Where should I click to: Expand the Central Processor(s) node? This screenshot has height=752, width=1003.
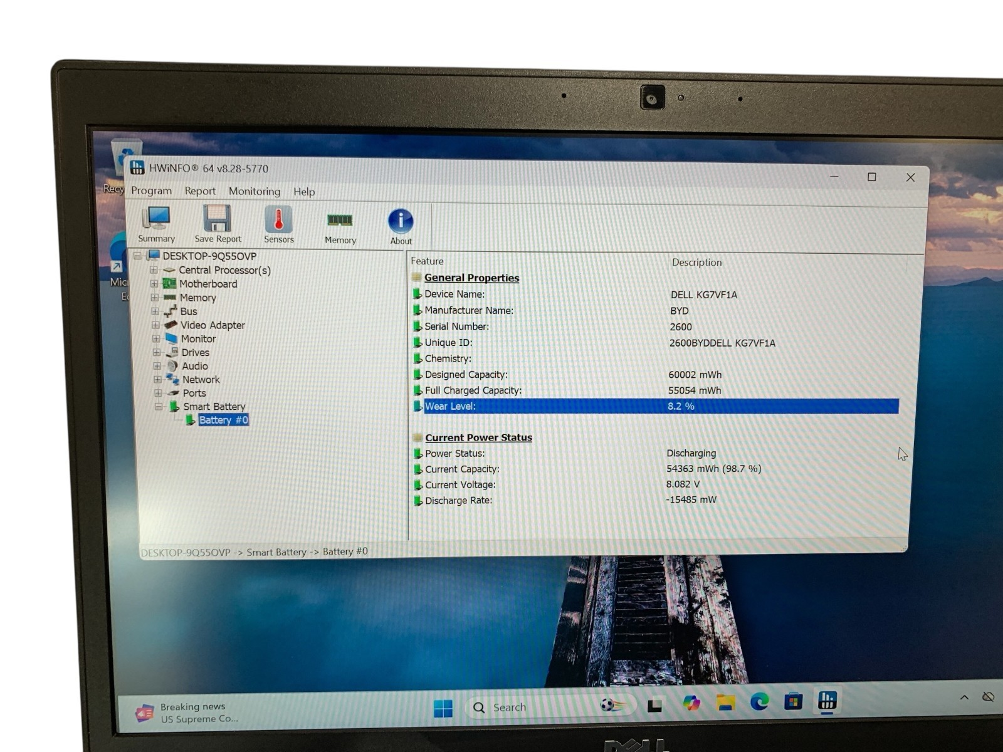(x=154, y=270)
